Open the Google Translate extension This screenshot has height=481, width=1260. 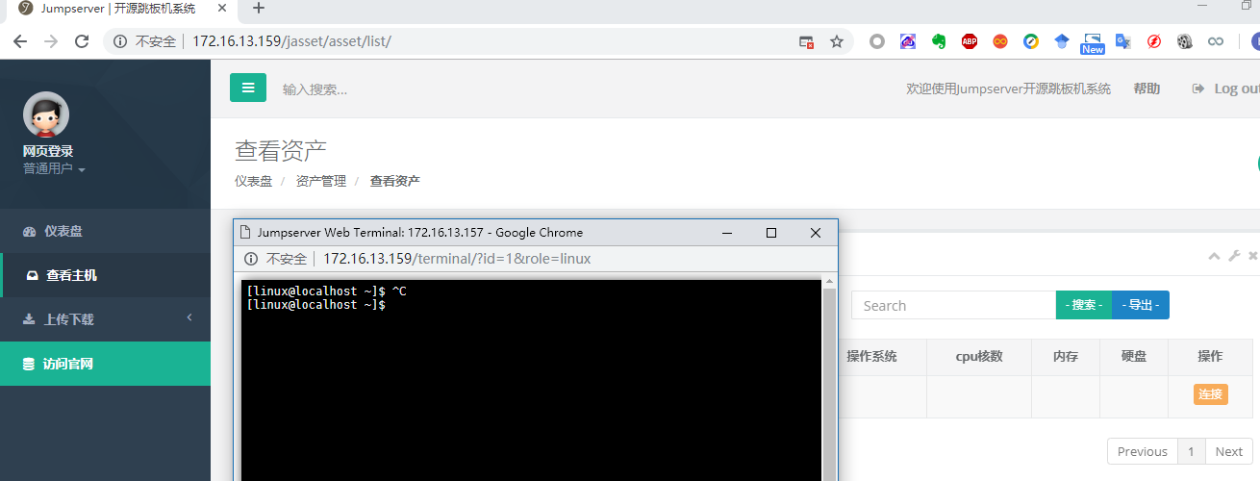click(x=1123, y=41)
